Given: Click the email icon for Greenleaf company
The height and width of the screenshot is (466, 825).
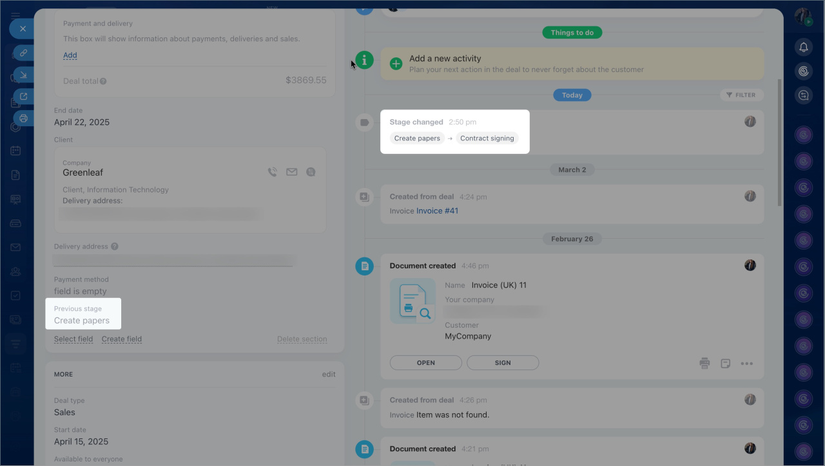Looking at the screenshot, I should [292, 172].
